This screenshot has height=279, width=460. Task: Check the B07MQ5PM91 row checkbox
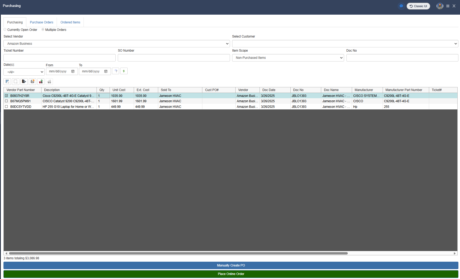pos(6,101)
